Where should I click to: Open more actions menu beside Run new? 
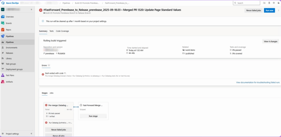coord(278,10)
